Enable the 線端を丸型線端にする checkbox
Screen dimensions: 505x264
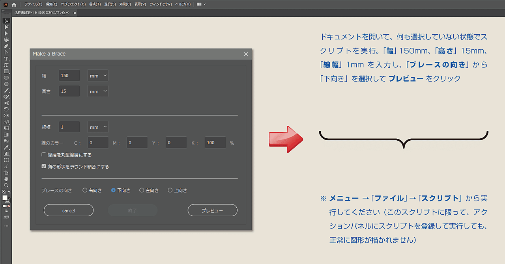[x=44, y=155]
